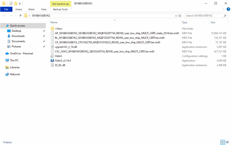
Task: Sort files by the Size column
Action: pos(213,22)
